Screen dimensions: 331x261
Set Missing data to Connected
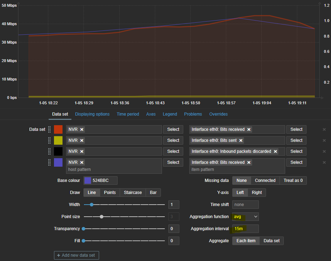(265, 181)
